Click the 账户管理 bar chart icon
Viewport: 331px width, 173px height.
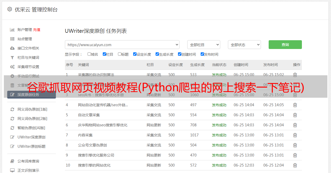(x=12, y=30)
